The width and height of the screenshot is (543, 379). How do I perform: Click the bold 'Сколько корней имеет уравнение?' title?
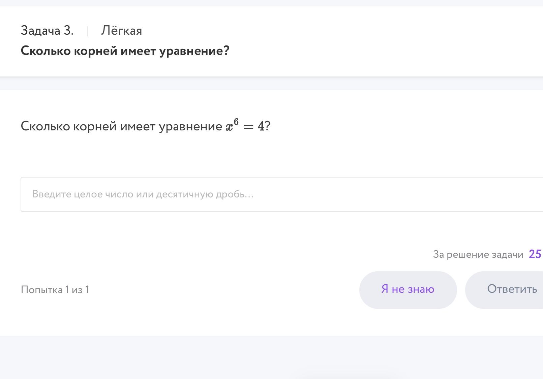(125, 51)
